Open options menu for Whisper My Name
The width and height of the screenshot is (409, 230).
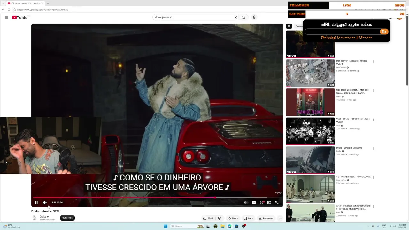tap(374, 149)
